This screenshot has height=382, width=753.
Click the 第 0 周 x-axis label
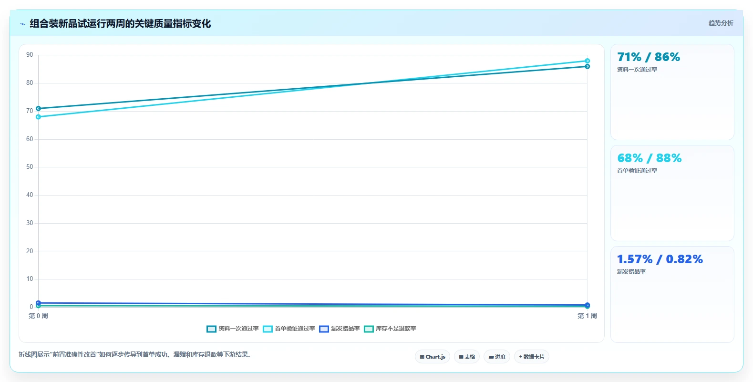(38, 316)
